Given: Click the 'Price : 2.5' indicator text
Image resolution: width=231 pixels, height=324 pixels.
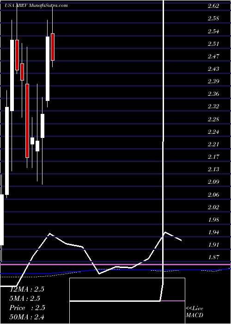Looking at the screenshot, I should click(x=27, y=308).
